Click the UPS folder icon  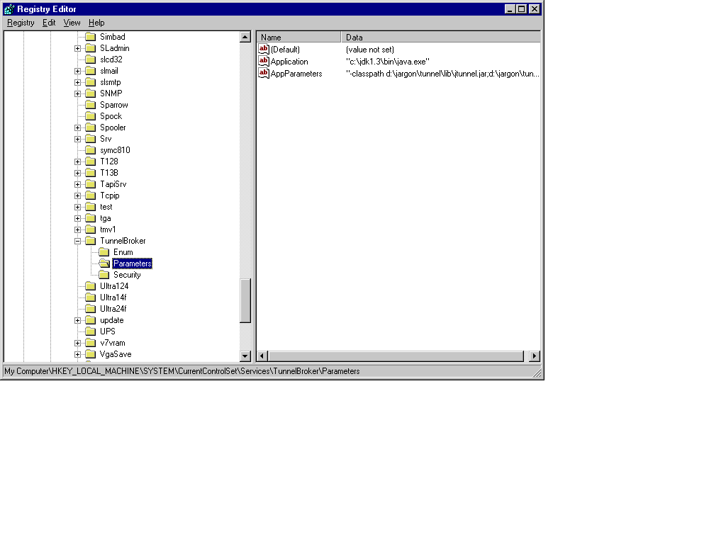click(x=90, y=331)
